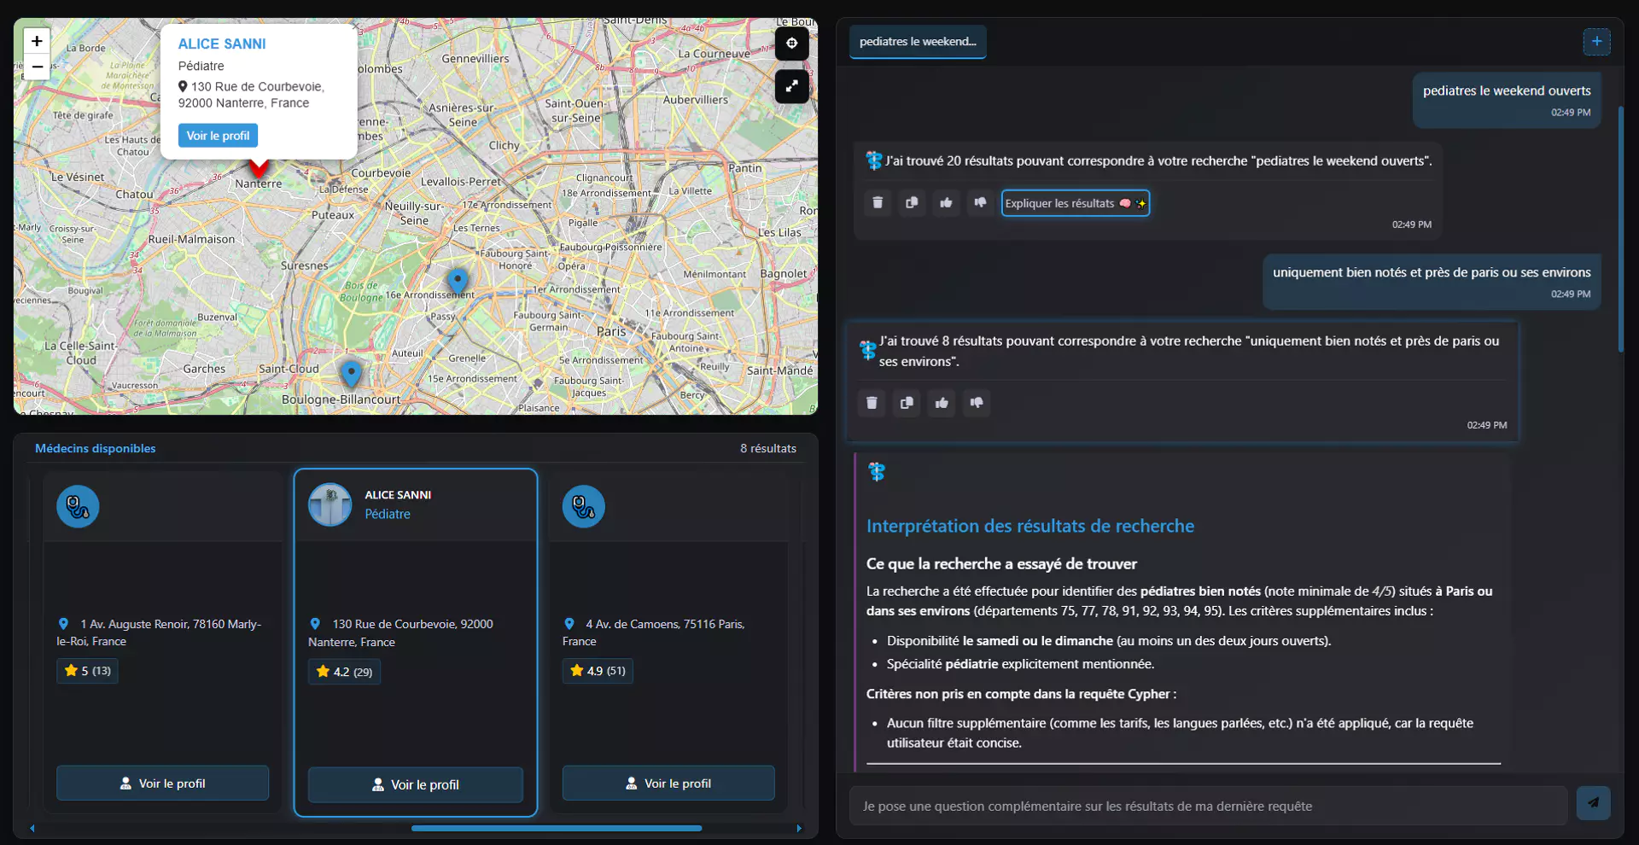View Alice Sanni's profile from card

click(416, 784)
